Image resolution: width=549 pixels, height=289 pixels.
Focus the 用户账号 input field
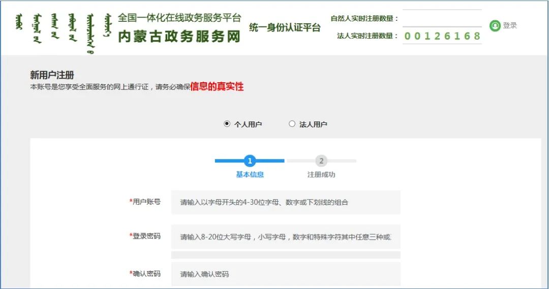coord(285,202)
